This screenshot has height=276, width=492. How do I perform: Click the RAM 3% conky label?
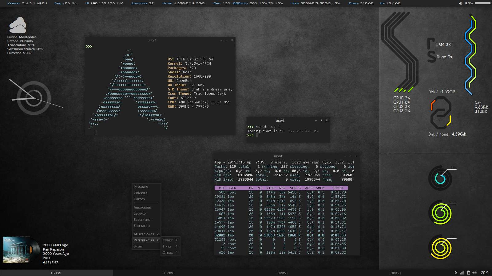pyautogui.click(x=443, y=44)
